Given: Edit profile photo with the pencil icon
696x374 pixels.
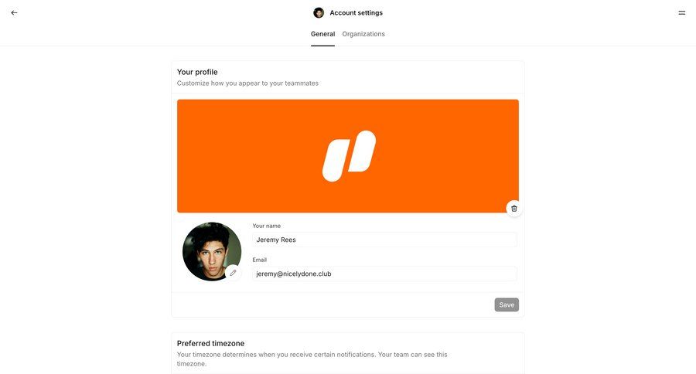Looking at the screenshot, I should point(233,273).
